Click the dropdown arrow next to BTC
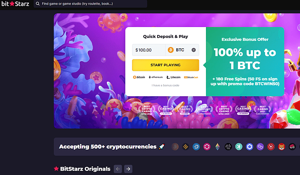 [194, 50]
